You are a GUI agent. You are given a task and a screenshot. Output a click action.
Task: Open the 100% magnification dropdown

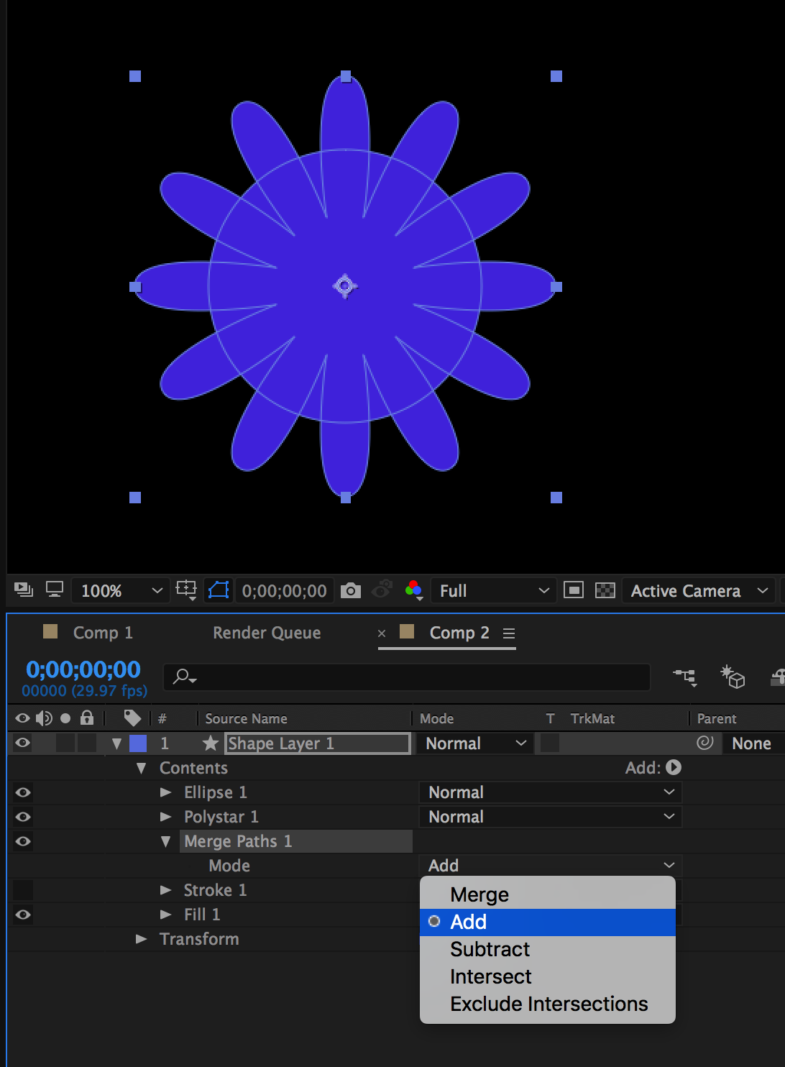click(121, 590)
